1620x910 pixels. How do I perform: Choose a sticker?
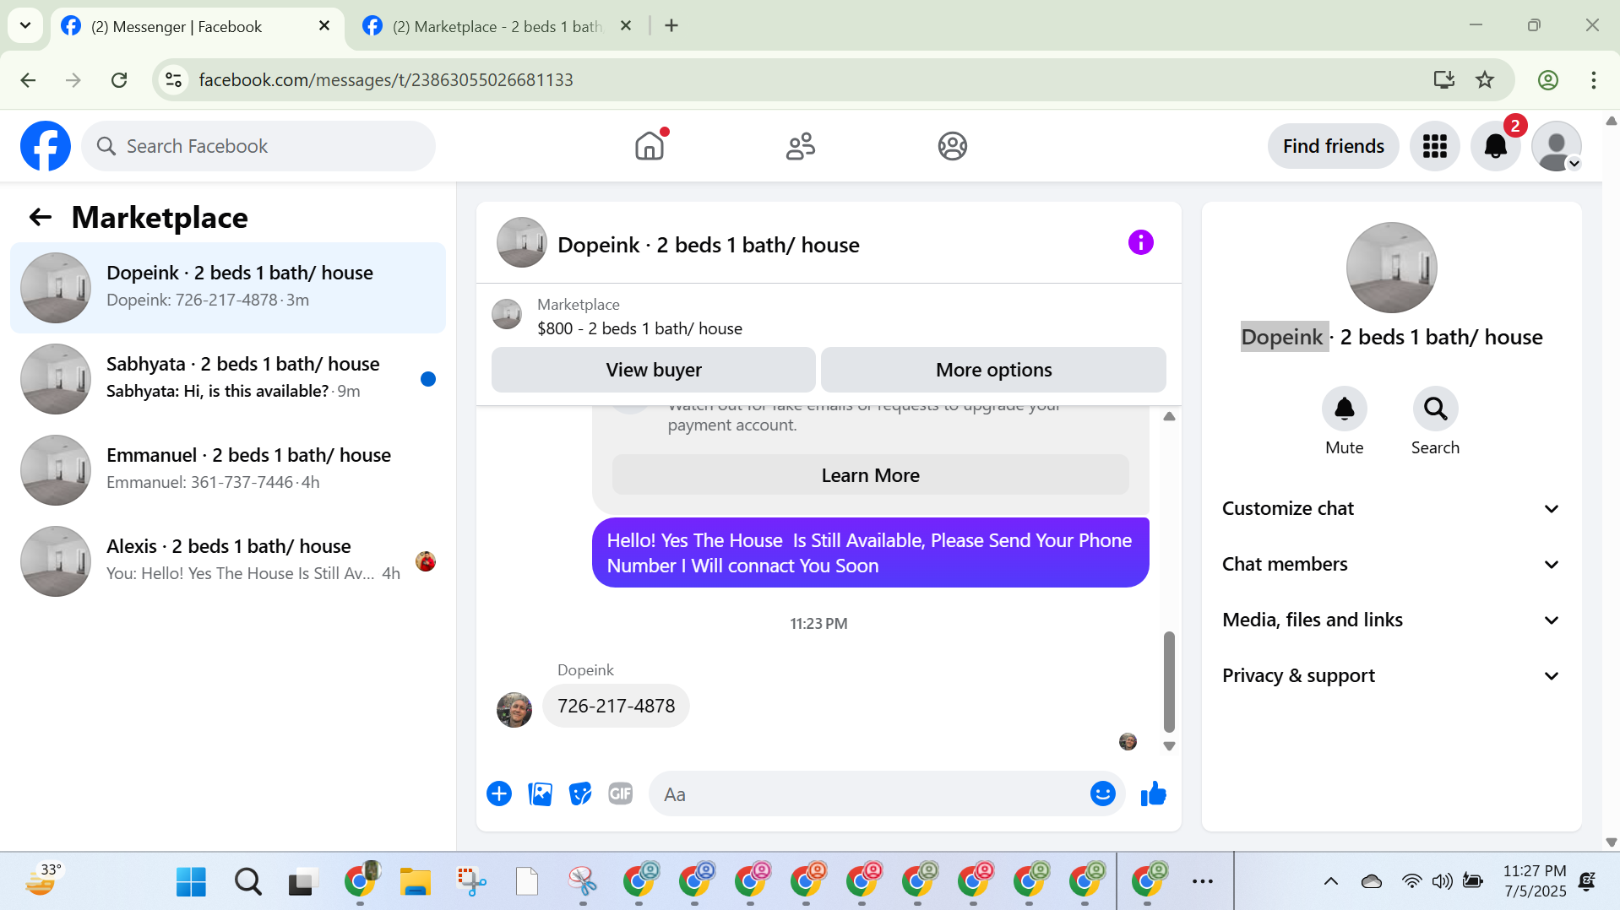(x=580, y=794)
